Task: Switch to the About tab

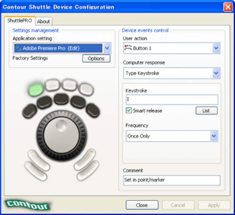Action: point(43,21)
